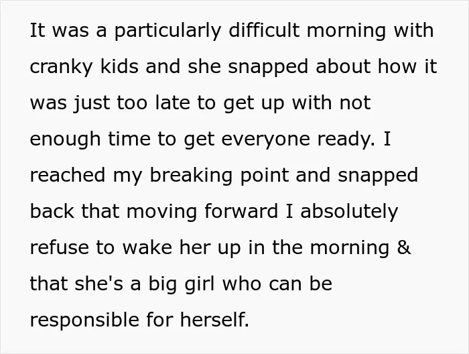Click on the word "everyone"
The image size is (469, 354).
point(265,140)
